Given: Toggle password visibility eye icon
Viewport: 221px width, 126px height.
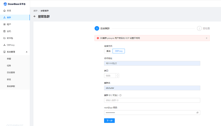Looking at the screenshot, I should click(198, 113).
